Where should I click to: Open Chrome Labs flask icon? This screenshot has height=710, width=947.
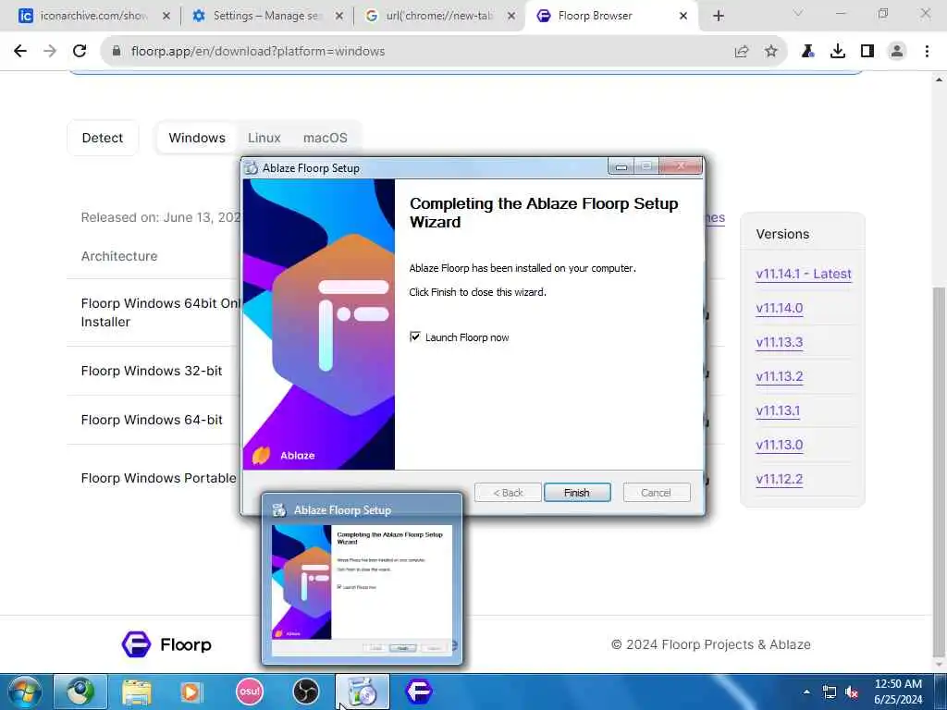(x=808, y=52)
